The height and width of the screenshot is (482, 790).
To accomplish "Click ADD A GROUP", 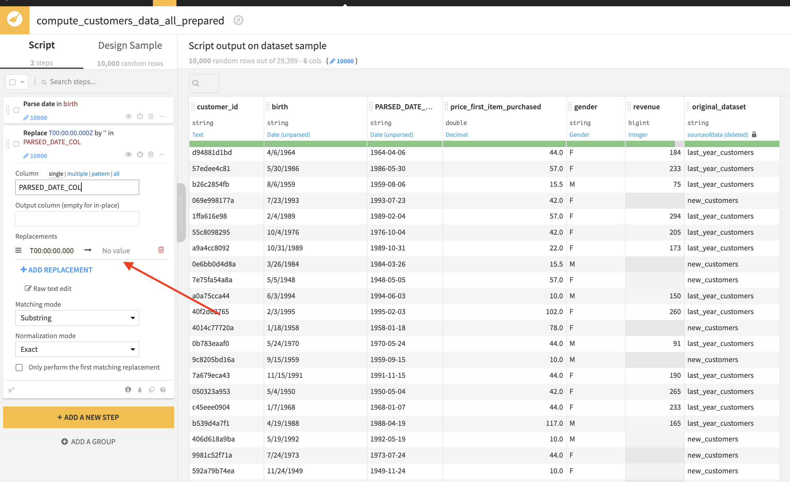I will pos(88,442).
